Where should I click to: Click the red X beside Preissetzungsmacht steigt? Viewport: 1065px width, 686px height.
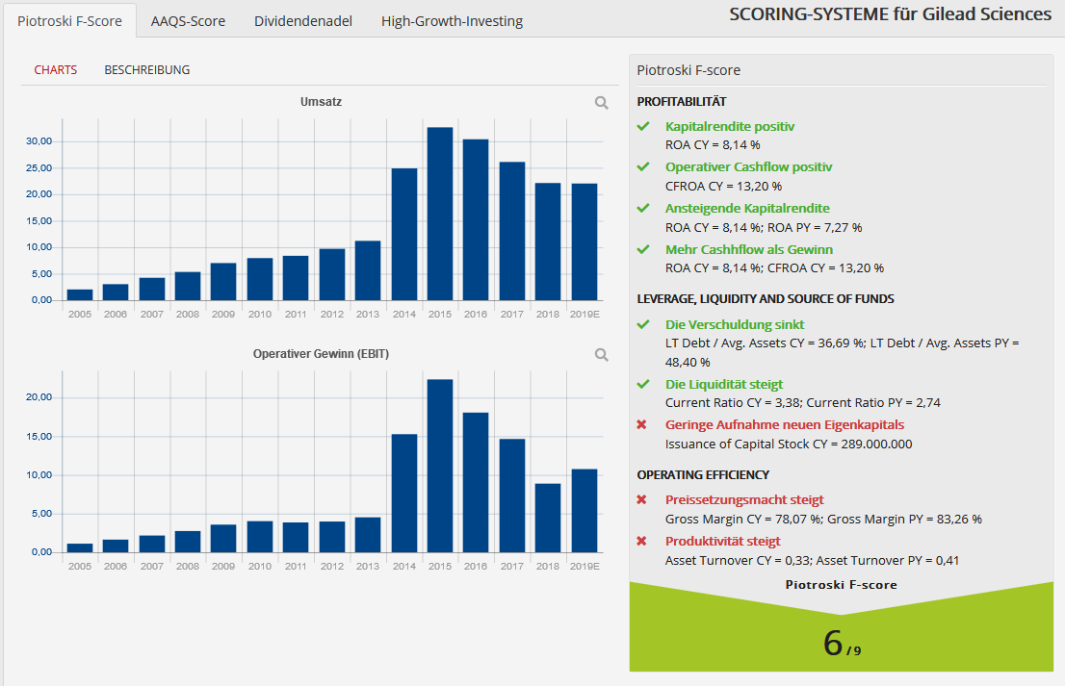(642, 499)
